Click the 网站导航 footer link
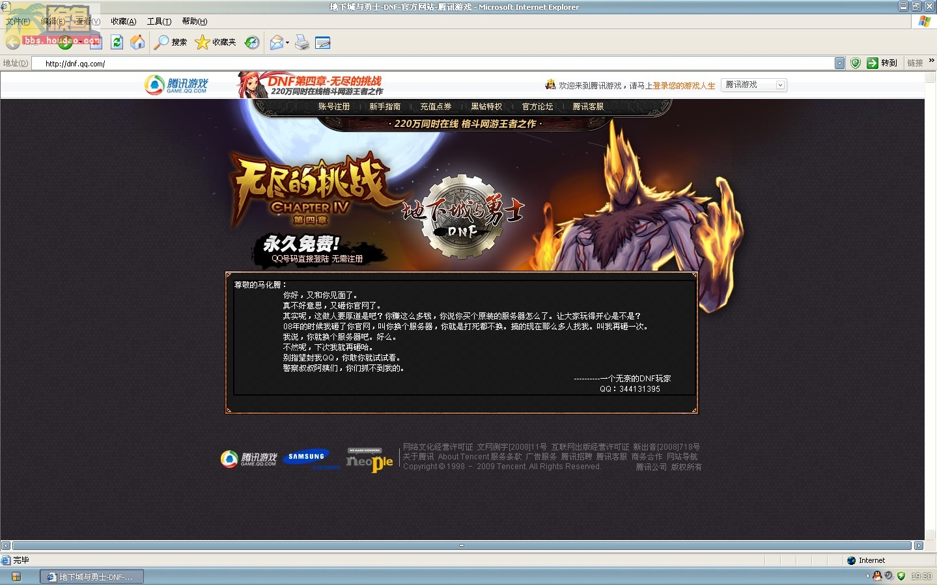The width and height of the screenshot is (937, 585). click(x=682, y=457)
